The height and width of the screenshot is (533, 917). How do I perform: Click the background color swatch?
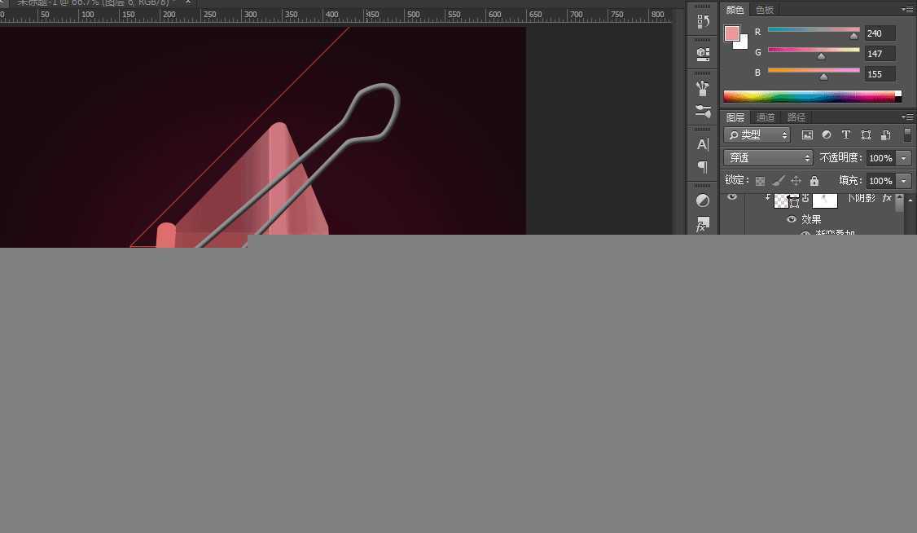(x=744, y=44)
